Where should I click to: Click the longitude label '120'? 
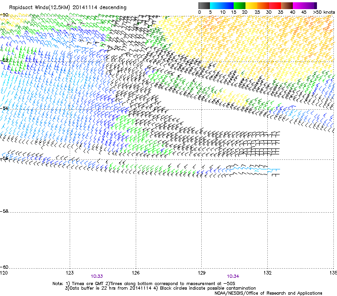coord(4,273)
